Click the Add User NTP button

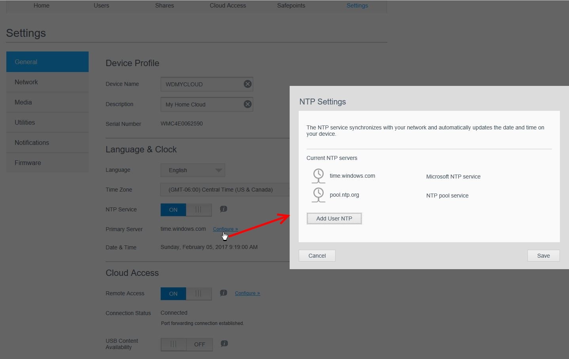[334, 218]
